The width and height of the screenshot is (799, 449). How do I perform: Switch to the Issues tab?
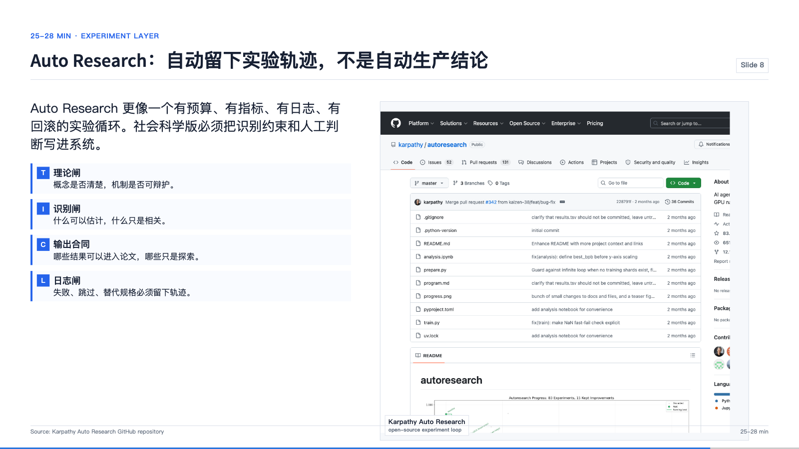436,163
